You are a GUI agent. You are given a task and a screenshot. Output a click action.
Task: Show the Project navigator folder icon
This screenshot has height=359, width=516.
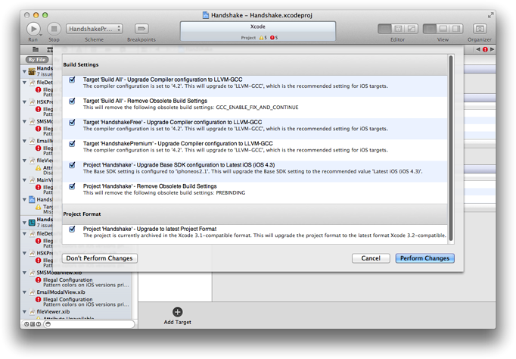(x=36, y=49)
